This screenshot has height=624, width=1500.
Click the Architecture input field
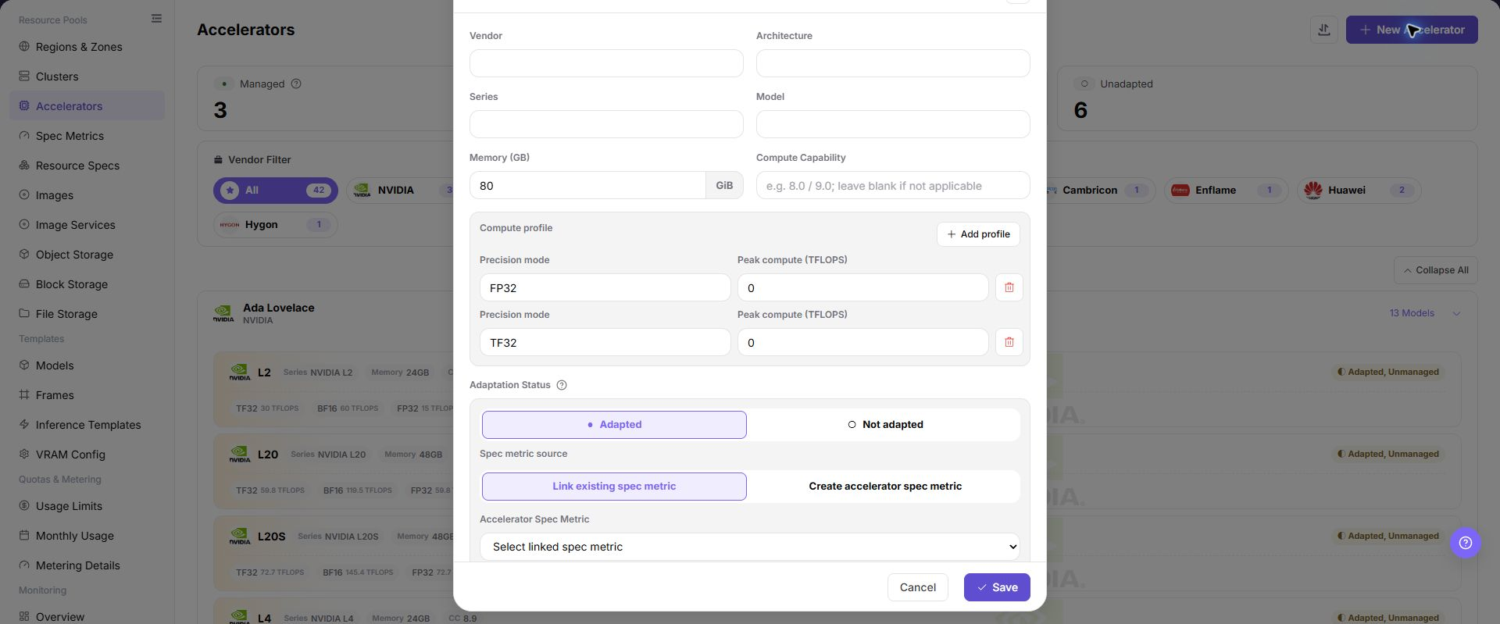(x=893, y=63)
